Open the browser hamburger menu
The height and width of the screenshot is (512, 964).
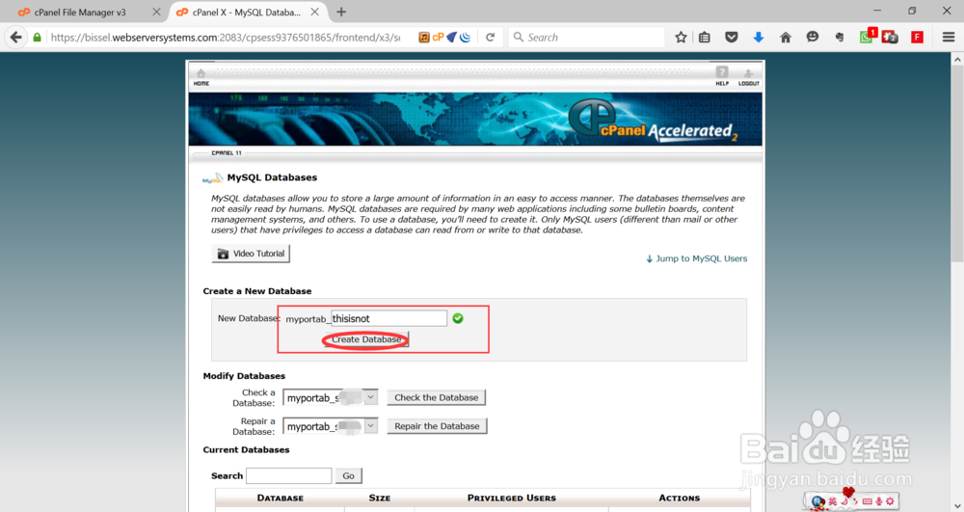949,38
